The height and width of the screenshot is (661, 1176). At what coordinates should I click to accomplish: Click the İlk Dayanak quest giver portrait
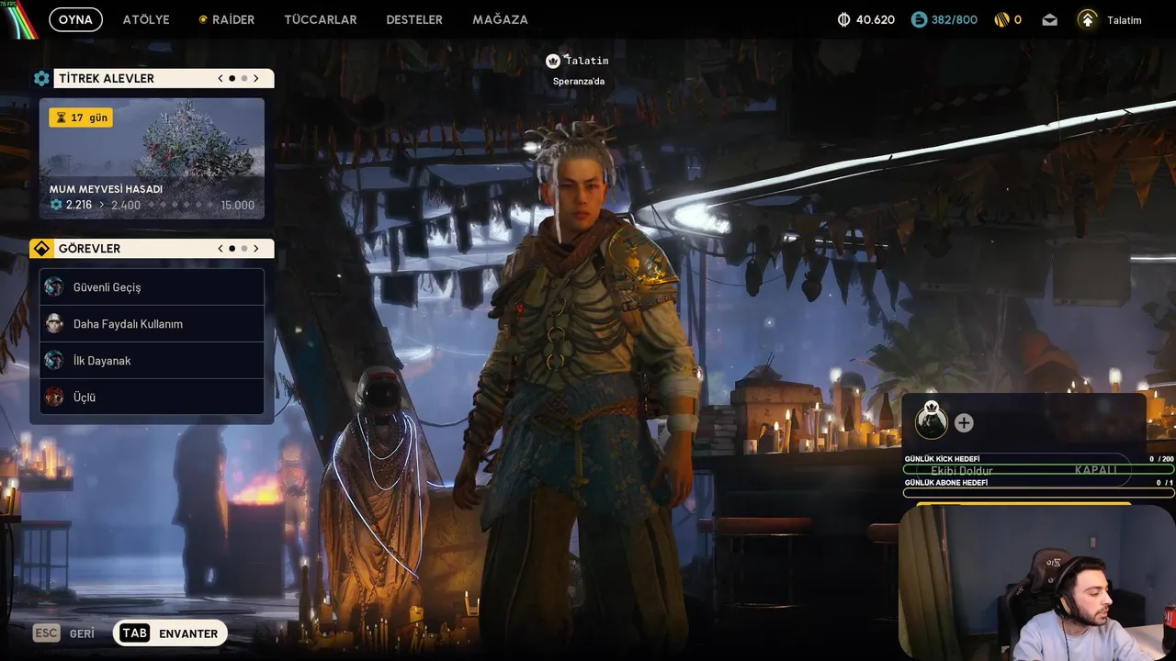[54, 360]
